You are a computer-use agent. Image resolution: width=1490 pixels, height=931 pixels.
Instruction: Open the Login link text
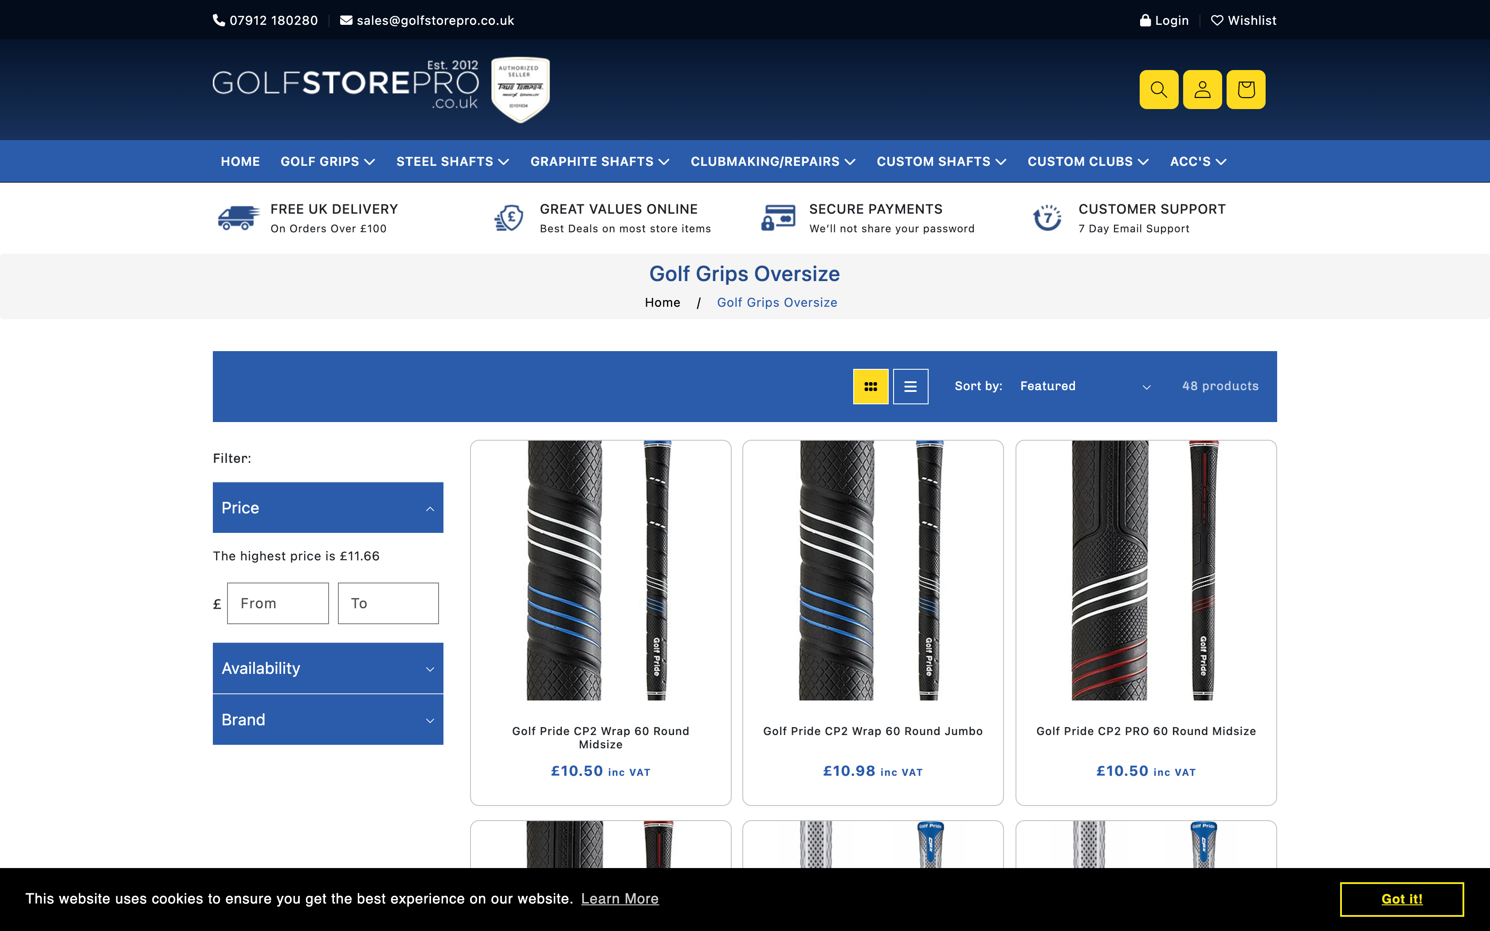(x=1172, y=20)
